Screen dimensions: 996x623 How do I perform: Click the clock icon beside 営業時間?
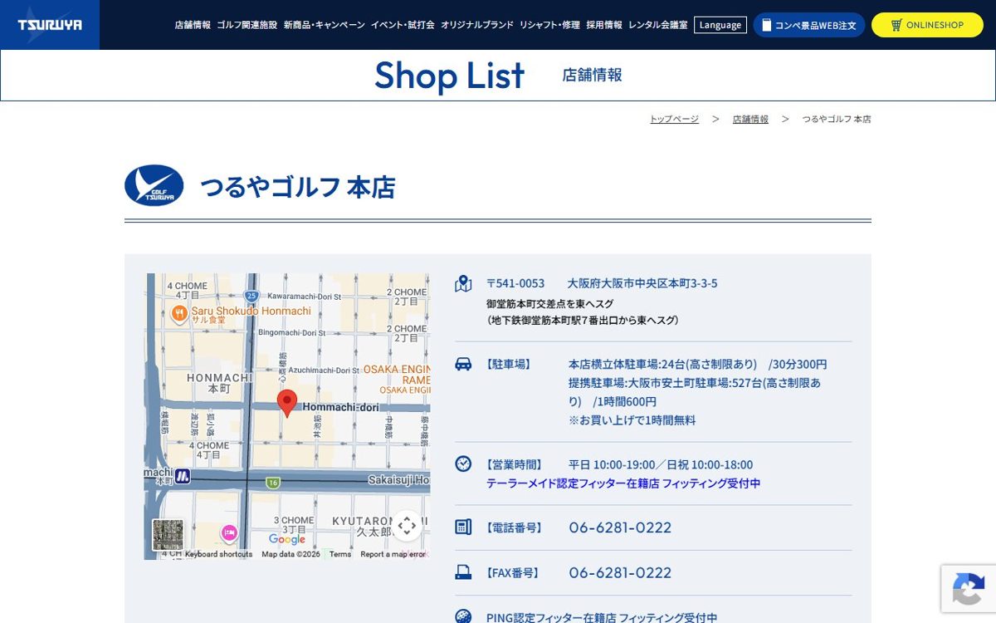[x=463, y=464]
